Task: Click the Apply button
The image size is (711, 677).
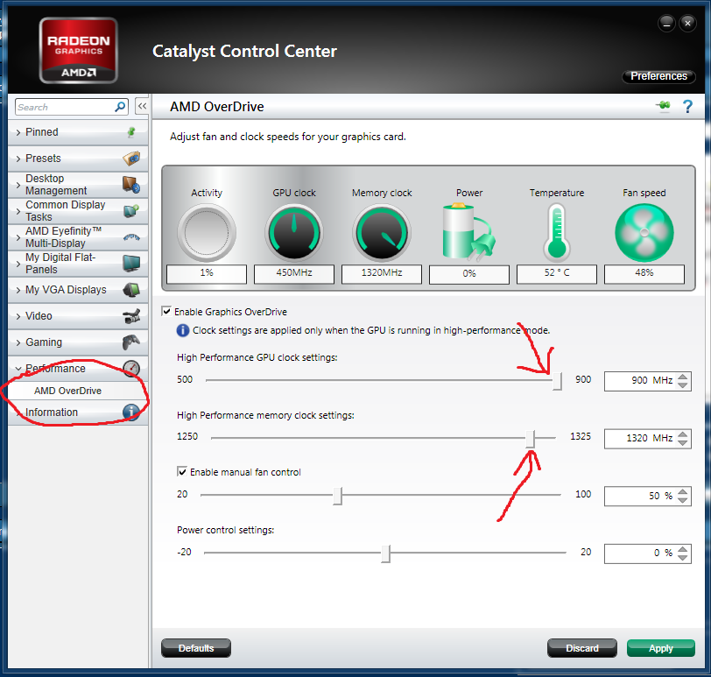Action: click(x=661, y=648)
